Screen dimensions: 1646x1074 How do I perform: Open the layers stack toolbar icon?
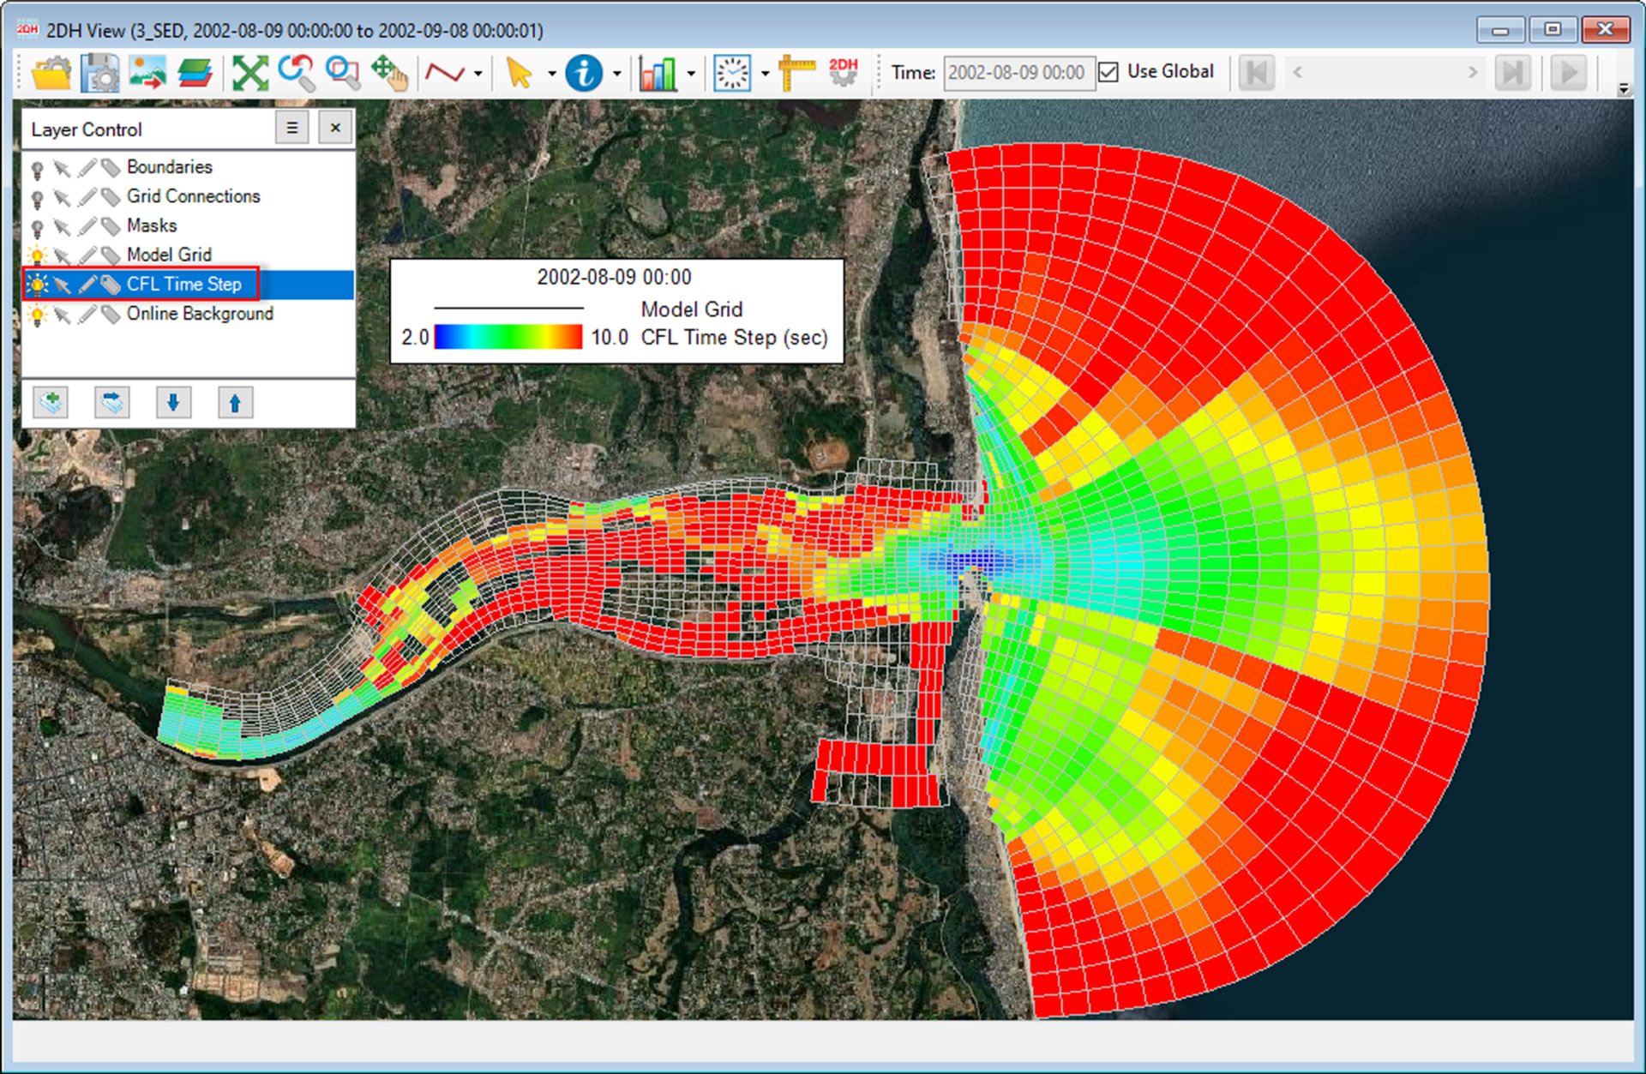point(195,73)
